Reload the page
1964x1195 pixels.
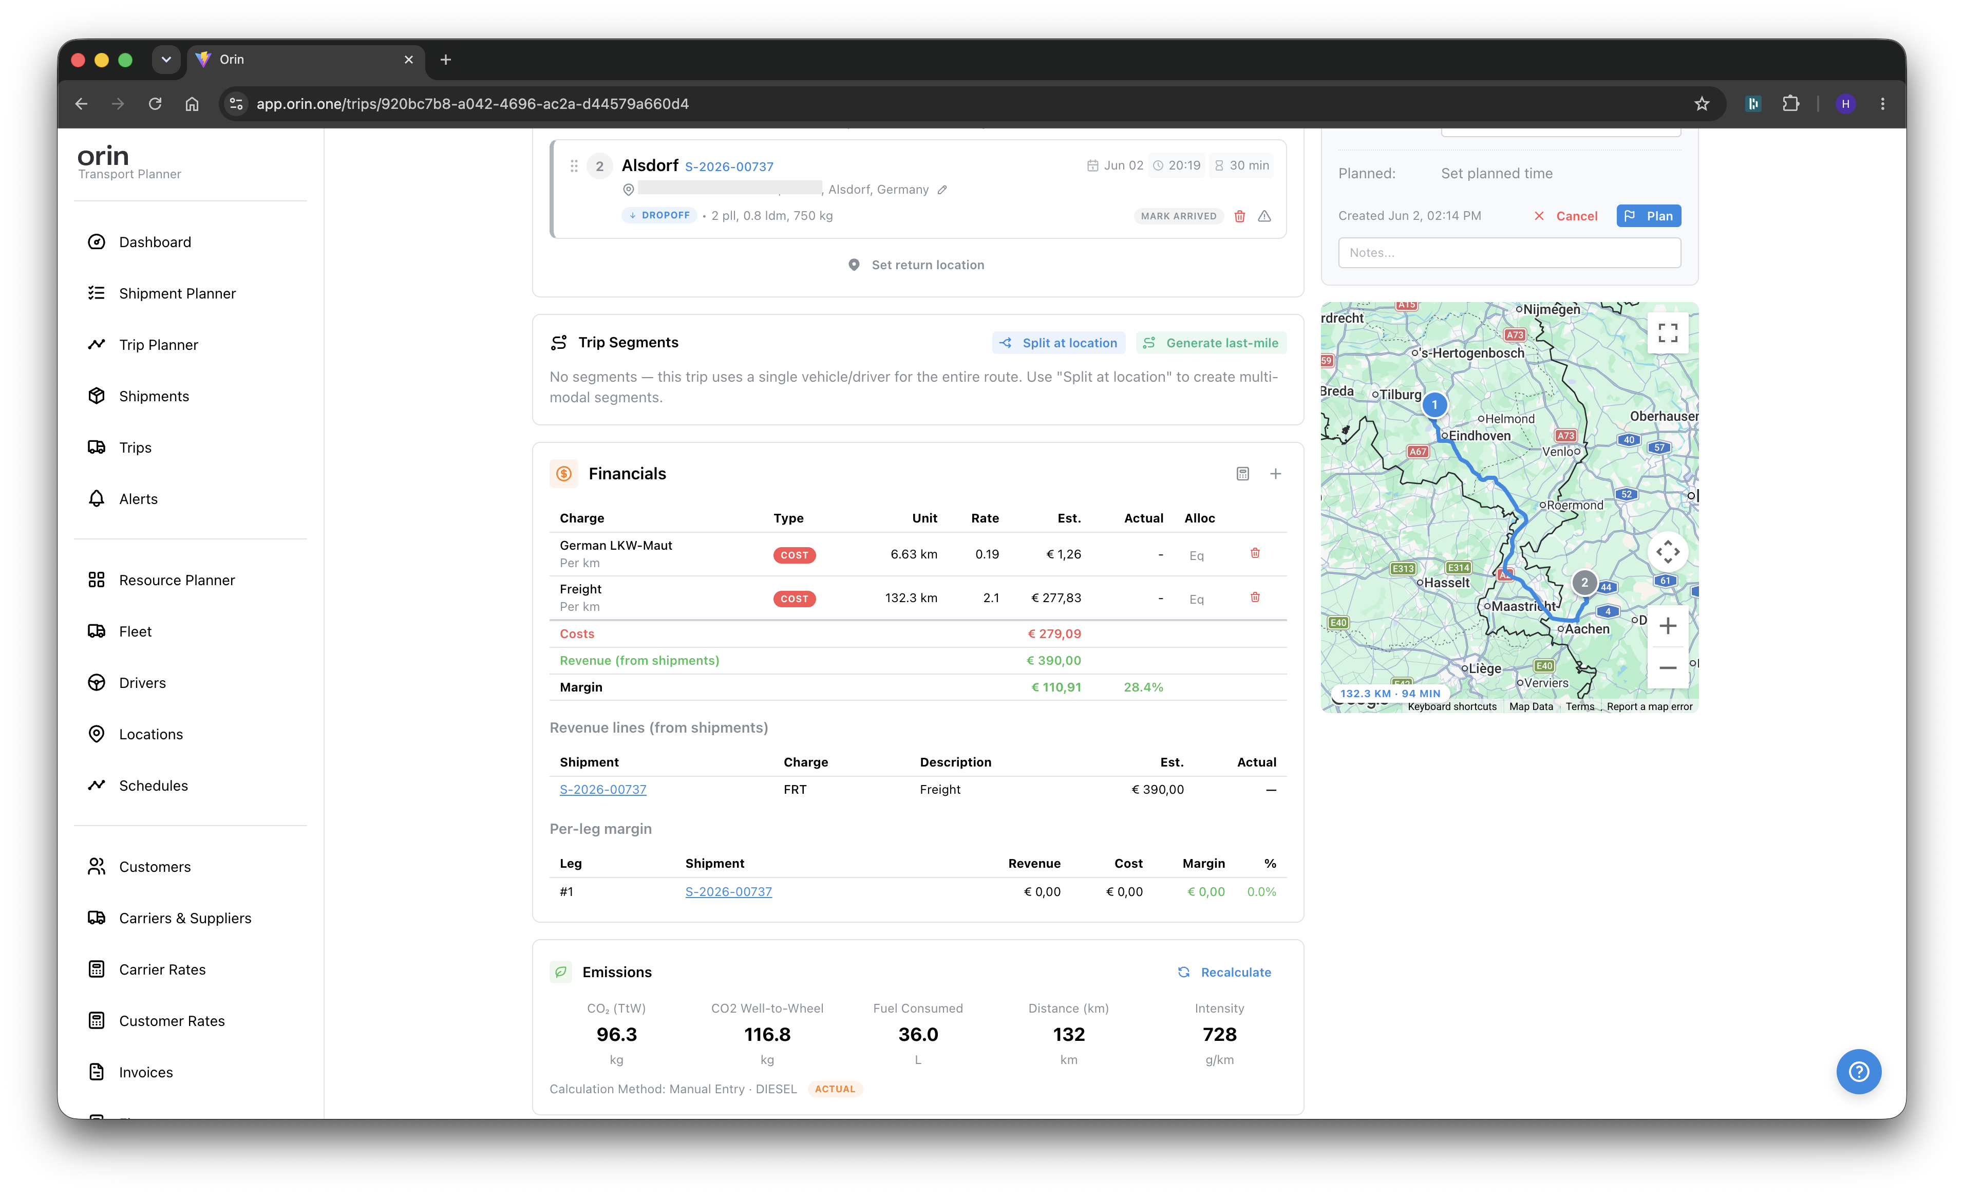(x=155, y=104)
